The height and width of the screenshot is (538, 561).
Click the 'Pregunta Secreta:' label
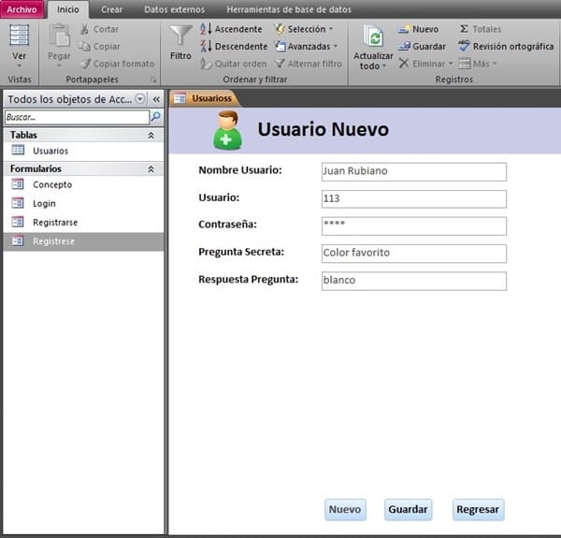(x=241, y=252)
